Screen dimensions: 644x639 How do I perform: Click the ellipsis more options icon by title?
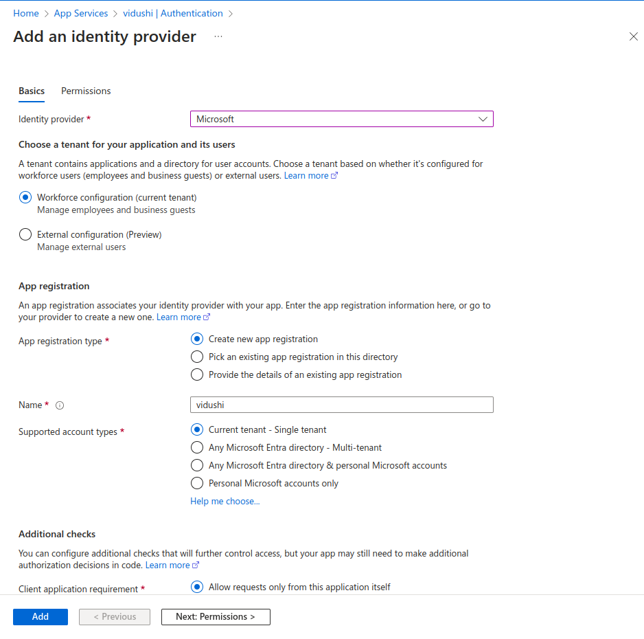pyautogui.click(x=218, y=36)
